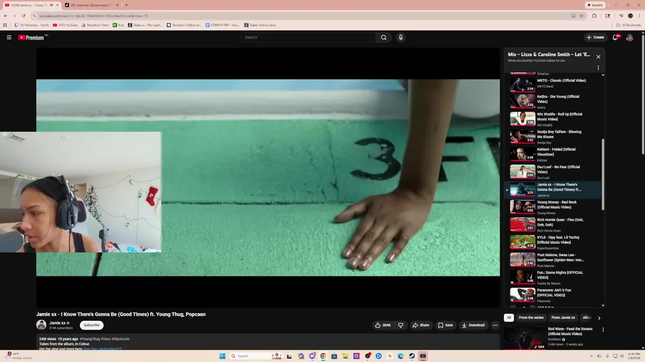645x362 pixels.
Task: Play Rich Homie Quan - Flex
Action: point(554,224)
